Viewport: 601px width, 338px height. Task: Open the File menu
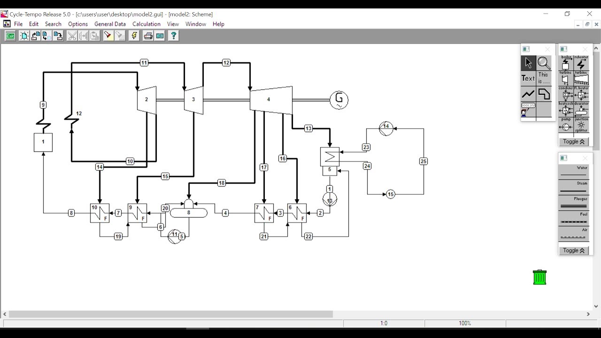point(18,24)
